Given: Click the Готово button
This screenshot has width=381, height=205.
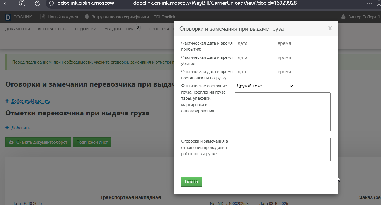Looking at the screenshot, I should click(x=191, y=182).
